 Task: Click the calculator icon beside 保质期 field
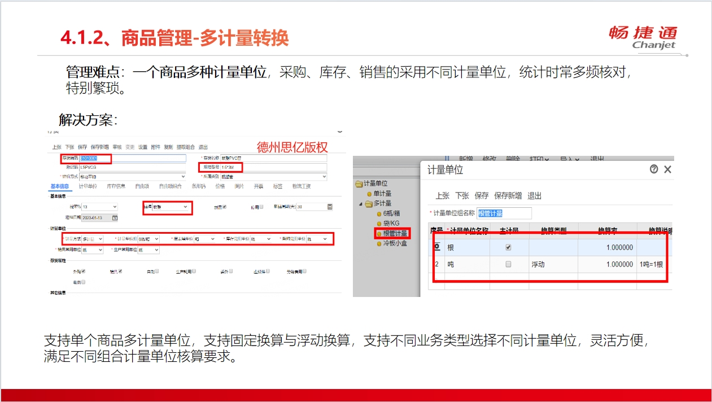(x=330, y=207)
